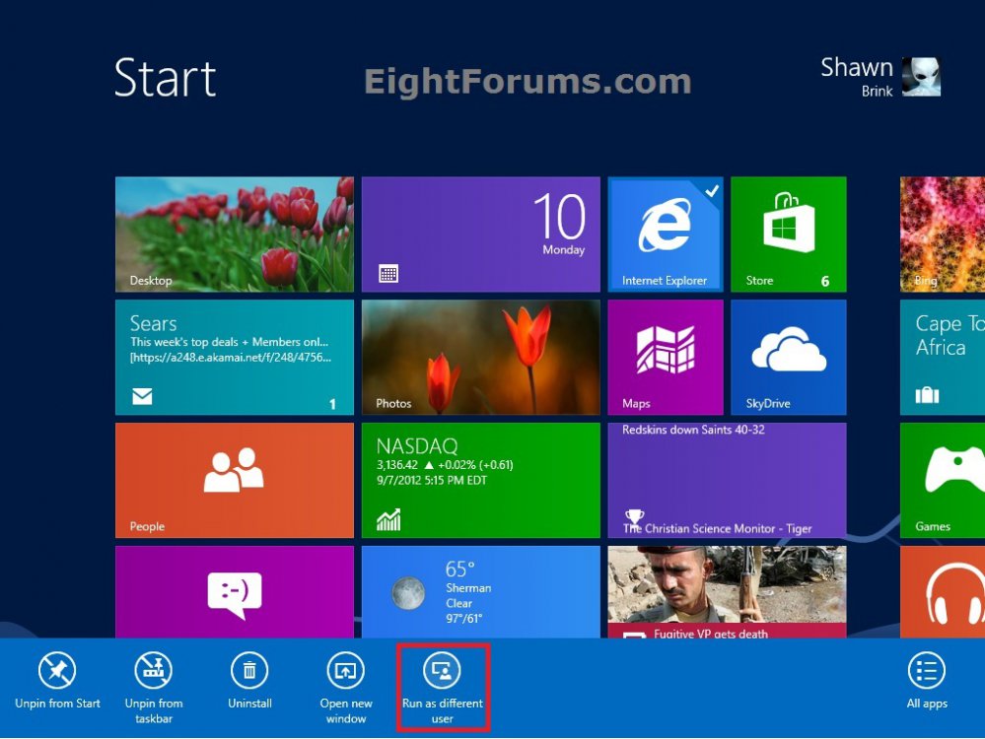Click the Unpin from Start icon

(57, 671)
